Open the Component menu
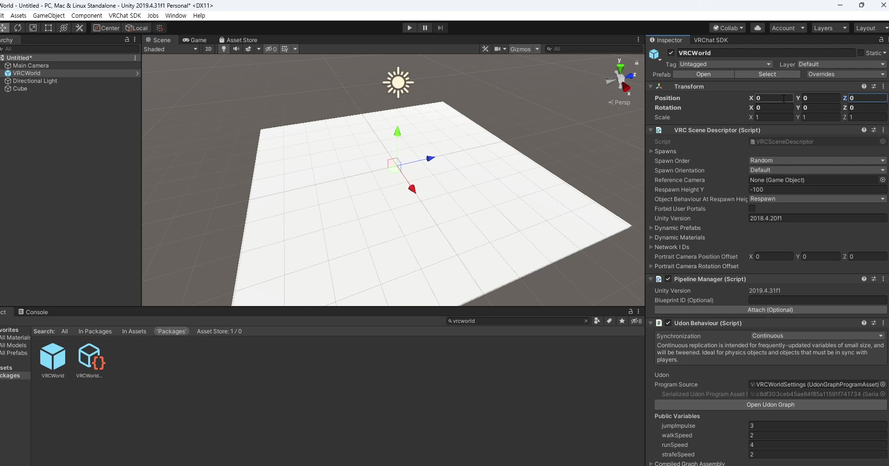889x466 pixels. (87, 15)
